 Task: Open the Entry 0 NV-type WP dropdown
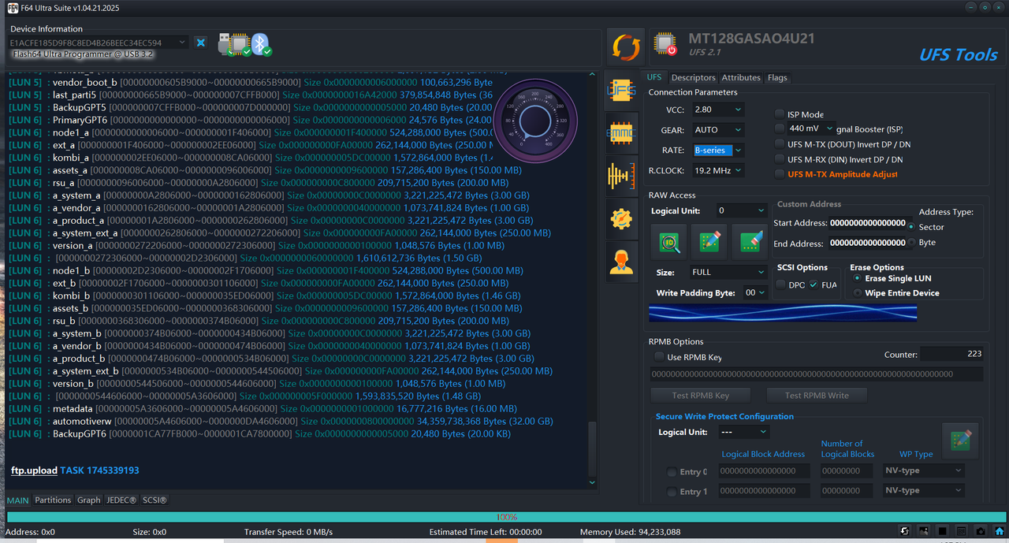[924, 470]
